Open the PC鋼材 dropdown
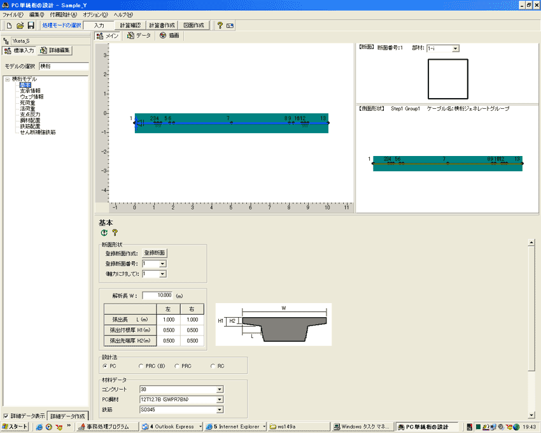This screenshot has height=433, width=541. coord(220,399)
